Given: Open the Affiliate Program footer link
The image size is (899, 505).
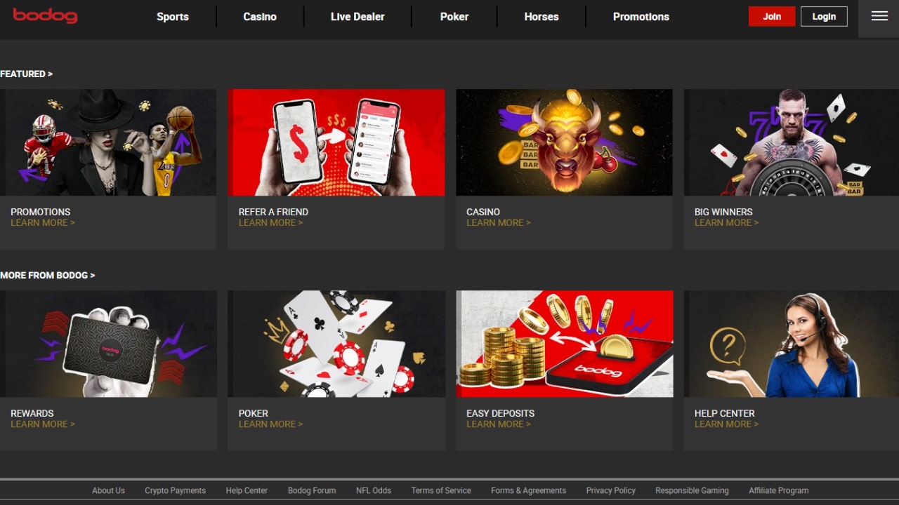Looking at the screenshot, I should pos(778,491).
